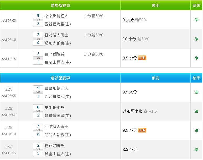Screen dimensions: 203x160
Task: Click the 結果 header in the 國際盤 table
Action: [x=196, y=5]
